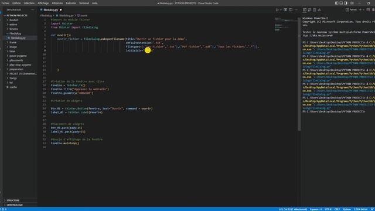Image resolution: width=375 pixels, height=211 pixels.
Task: Click the customize layout icon in title bar
Action: point(352,3)
